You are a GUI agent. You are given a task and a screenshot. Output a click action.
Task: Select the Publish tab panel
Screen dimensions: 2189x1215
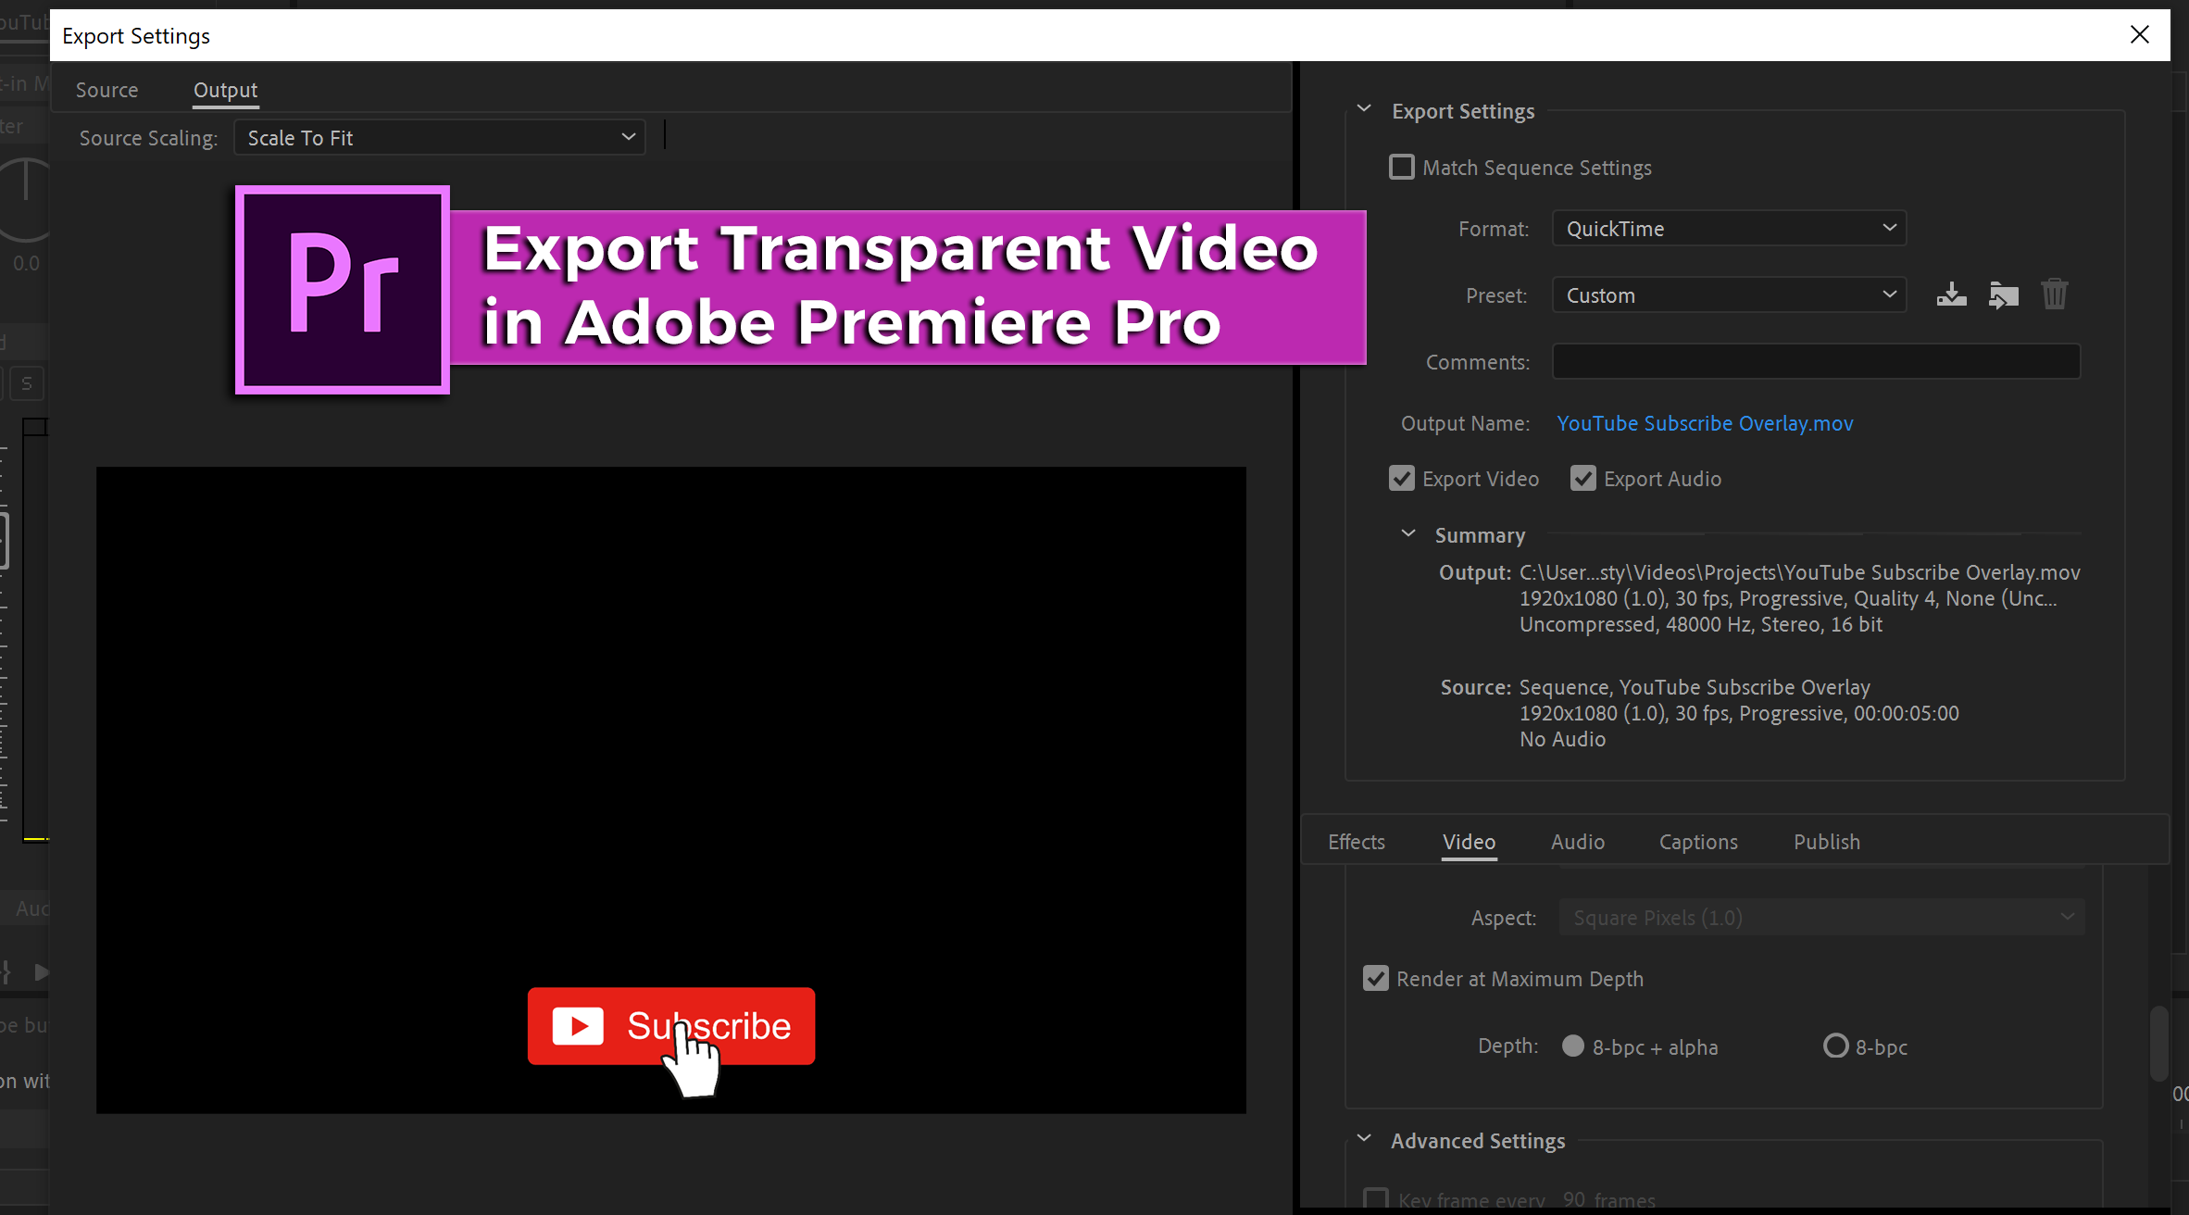[1827, 841]
